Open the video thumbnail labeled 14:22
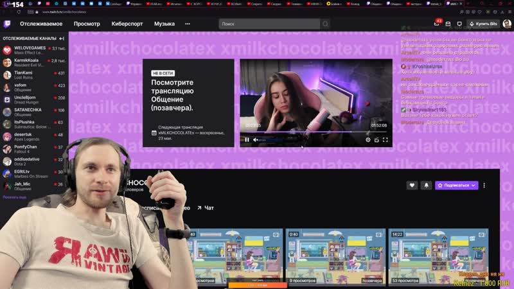514x289 pixels. (438, 256)
